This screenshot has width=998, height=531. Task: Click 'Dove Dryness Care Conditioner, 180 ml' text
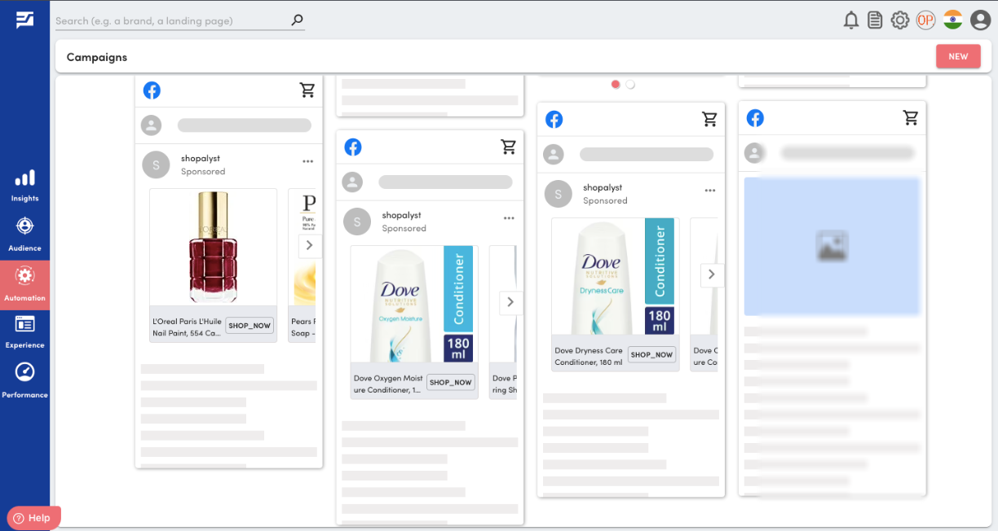click(x=589, y=357)
